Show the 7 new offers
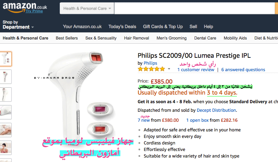Image resolution: width=278 pixels, height=162 pixels. 144,120
